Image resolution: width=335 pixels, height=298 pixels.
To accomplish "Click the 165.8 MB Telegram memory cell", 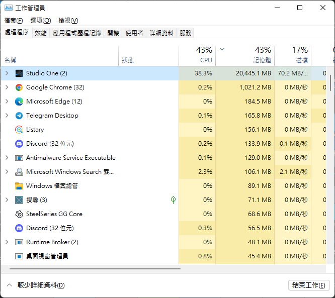I will click(245, 116).
